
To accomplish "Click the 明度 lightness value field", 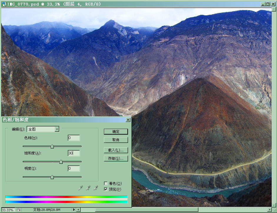I will tap(74, 169).
